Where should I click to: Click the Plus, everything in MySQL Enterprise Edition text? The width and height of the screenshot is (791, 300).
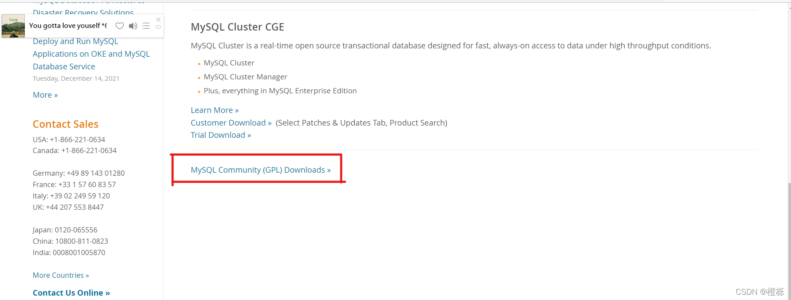coord(280,91)
